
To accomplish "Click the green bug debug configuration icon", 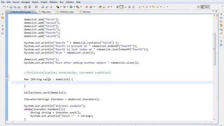I will coord(64,7).
